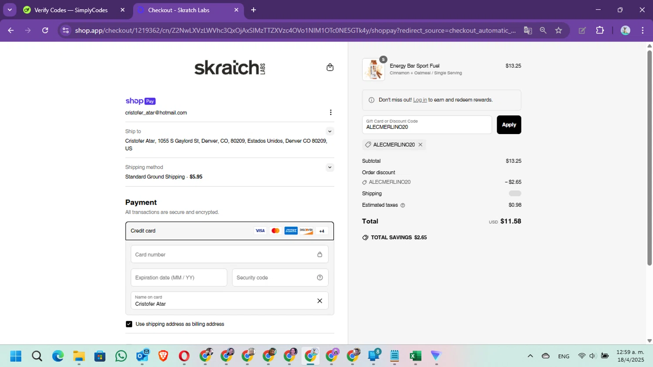The height and width of the screenshot is (367, 653).
Task: Click the page vertical scrollbar
Action: coord(649,158)
